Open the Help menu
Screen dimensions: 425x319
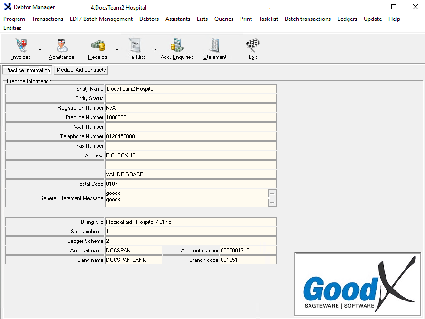click(x=394, y=19)
